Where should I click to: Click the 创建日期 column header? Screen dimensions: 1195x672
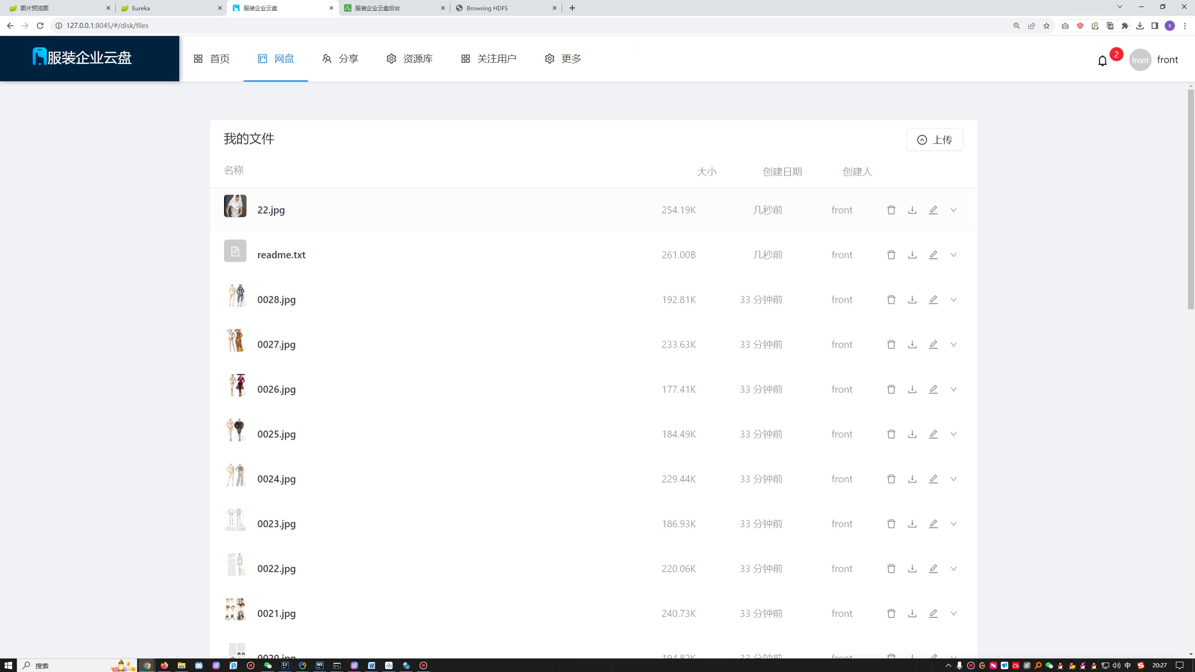[x=782, y=172]
